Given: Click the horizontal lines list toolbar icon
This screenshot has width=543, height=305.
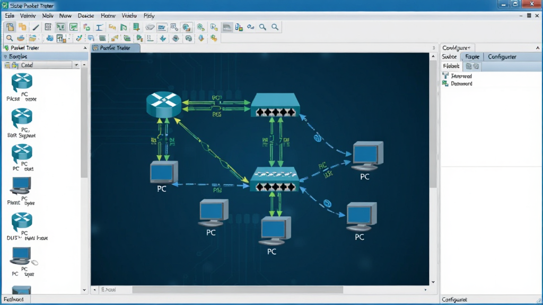Looking at the screenshot, I should (x=102, y=38).
